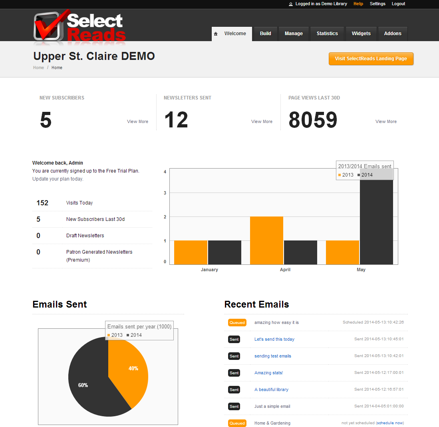Open the sending test emails link
Screen dimensions: 439x427
click(273, 356)
